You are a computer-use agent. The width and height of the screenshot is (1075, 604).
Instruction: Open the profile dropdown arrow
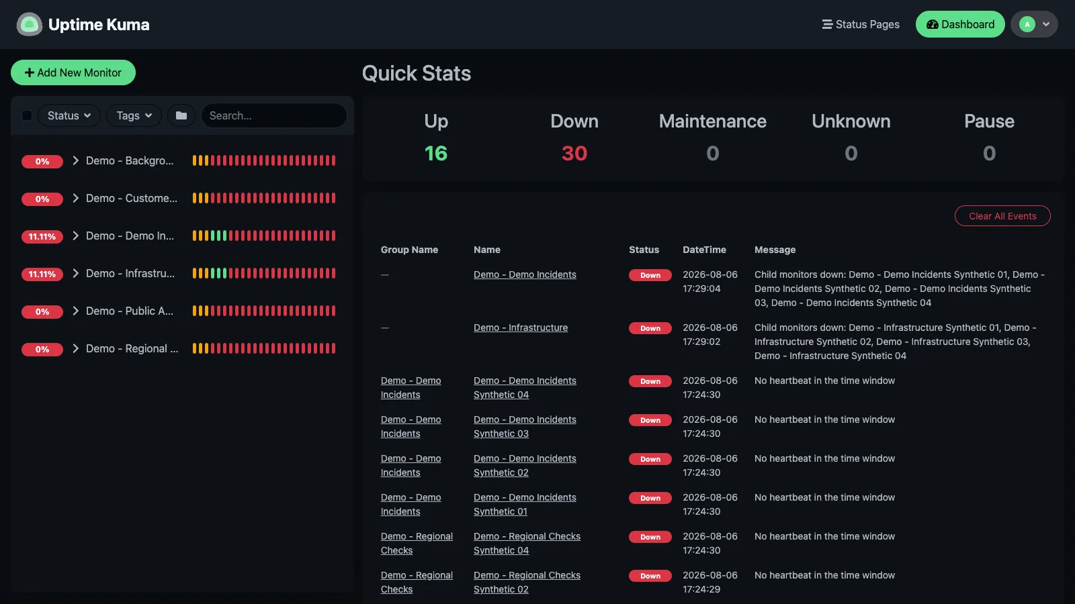pyautogui.click(x=1046, y=24)
